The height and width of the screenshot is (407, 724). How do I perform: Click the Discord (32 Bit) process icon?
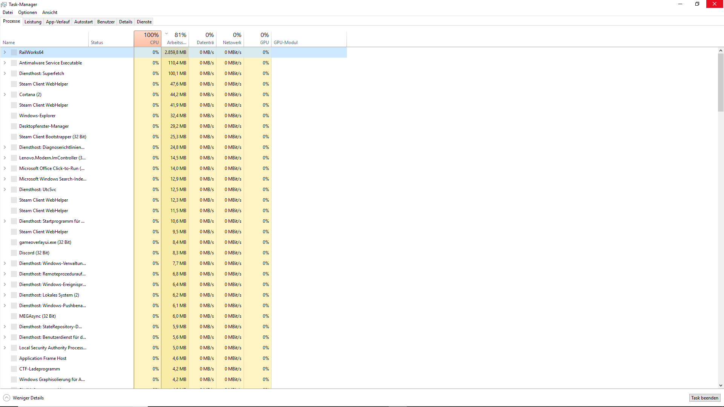point(14,253)
